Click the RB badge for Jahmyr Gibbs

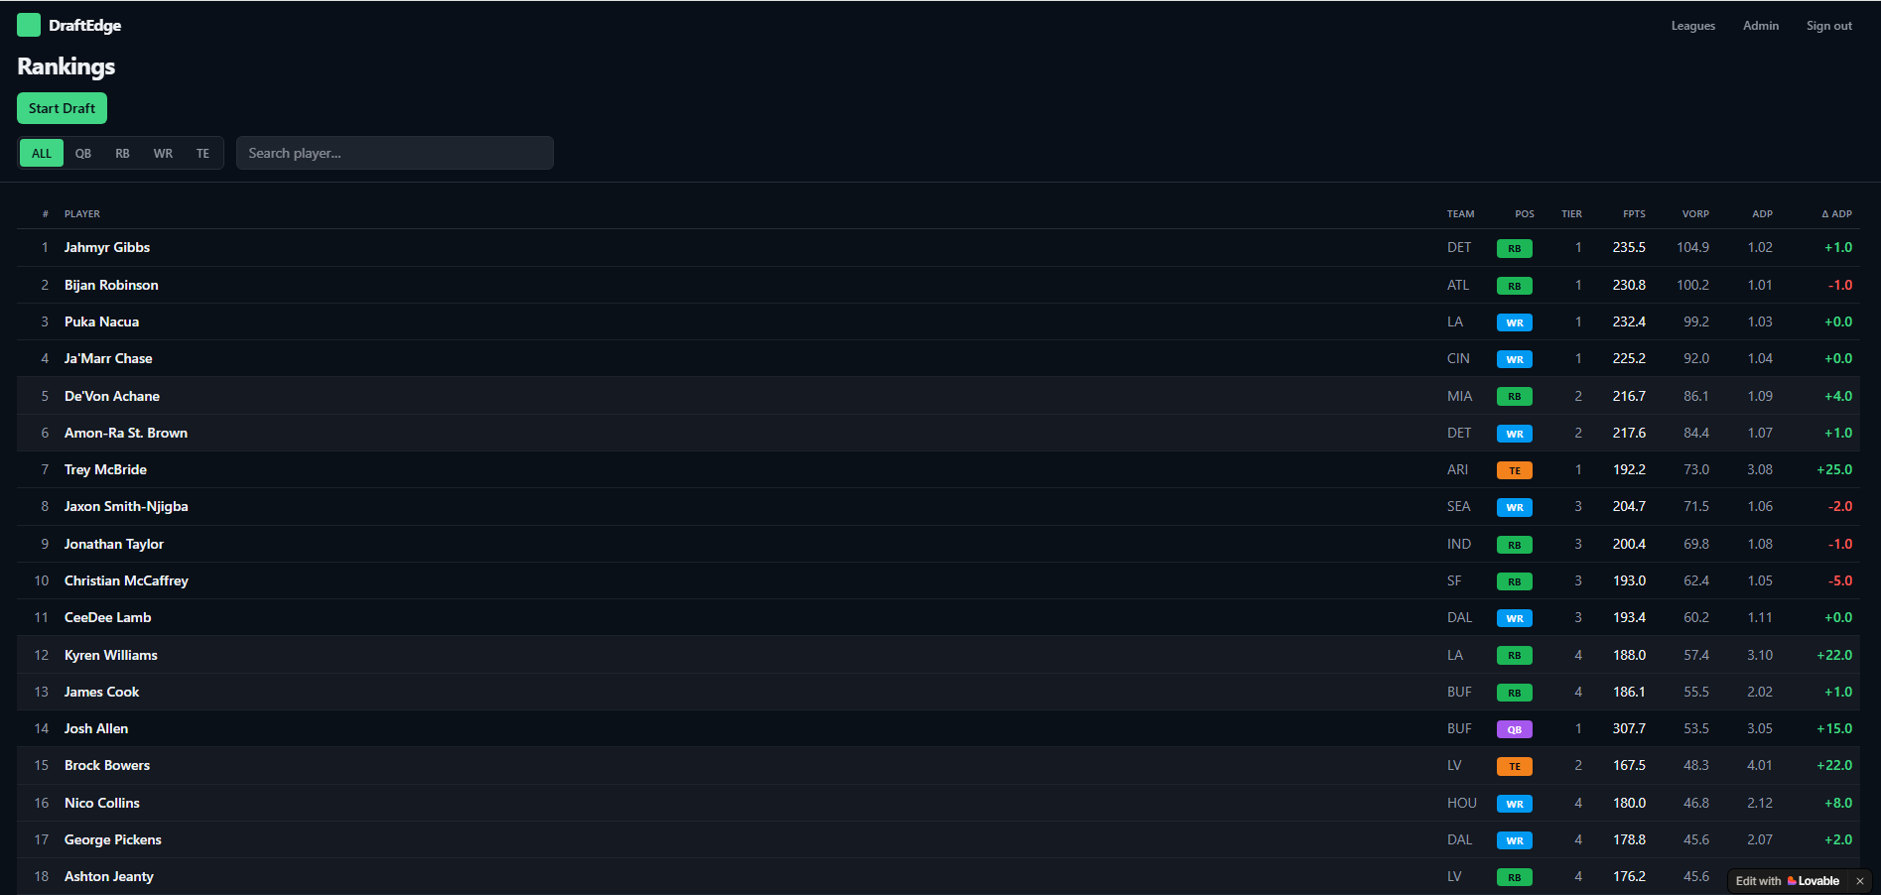(x=1515, y=248)
